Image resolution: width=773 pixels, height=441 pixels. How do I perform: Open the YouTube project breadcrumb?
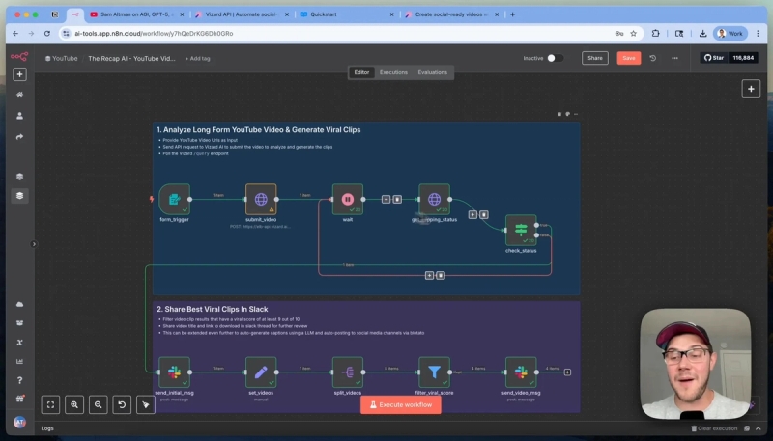[62, 59]
